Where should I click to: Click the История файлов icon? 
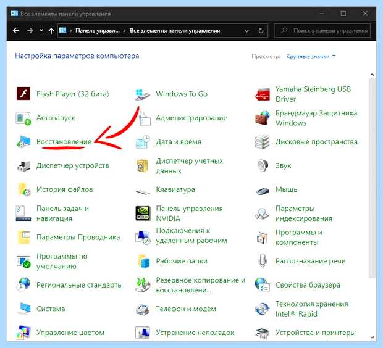point(24,189)
